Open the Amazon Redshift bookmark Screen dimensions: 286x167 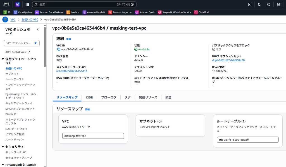point(94,12)
